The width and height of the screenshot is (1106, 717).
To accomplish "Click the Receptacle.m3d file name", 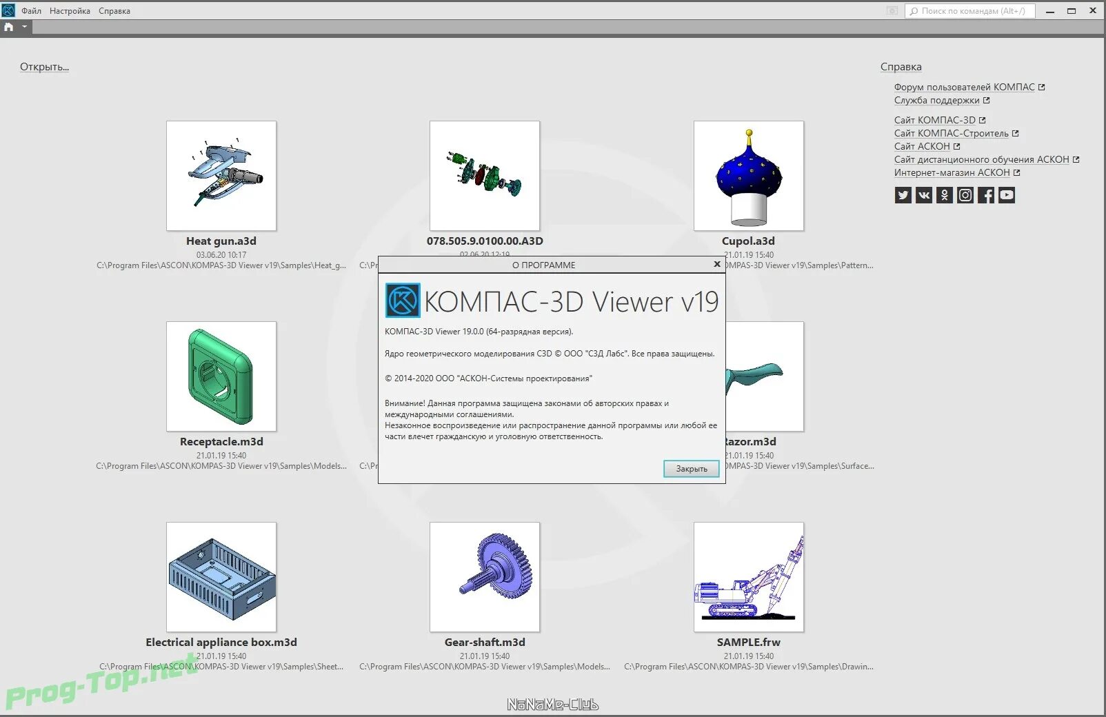I will click(x=221, y=442).
